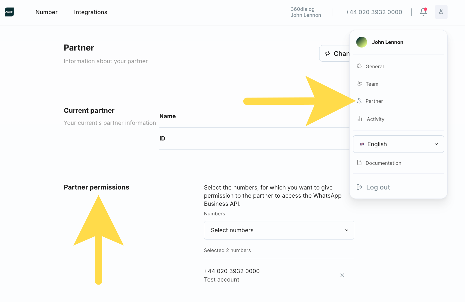Click the Team members icon
This screenshot has width=465, height=302.
[359, 84]
